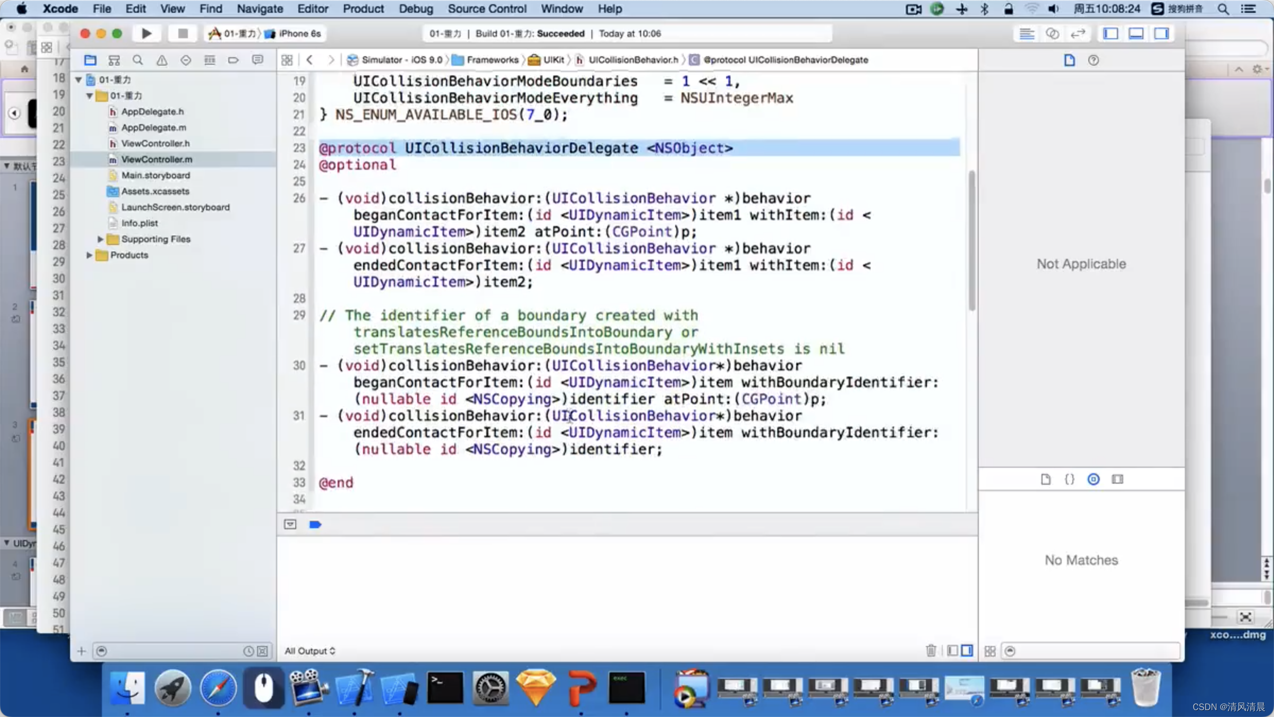This screenshot has width=1274, height=717.
Task: Expand the Products folder in navigator
Action: coord(88,255)
